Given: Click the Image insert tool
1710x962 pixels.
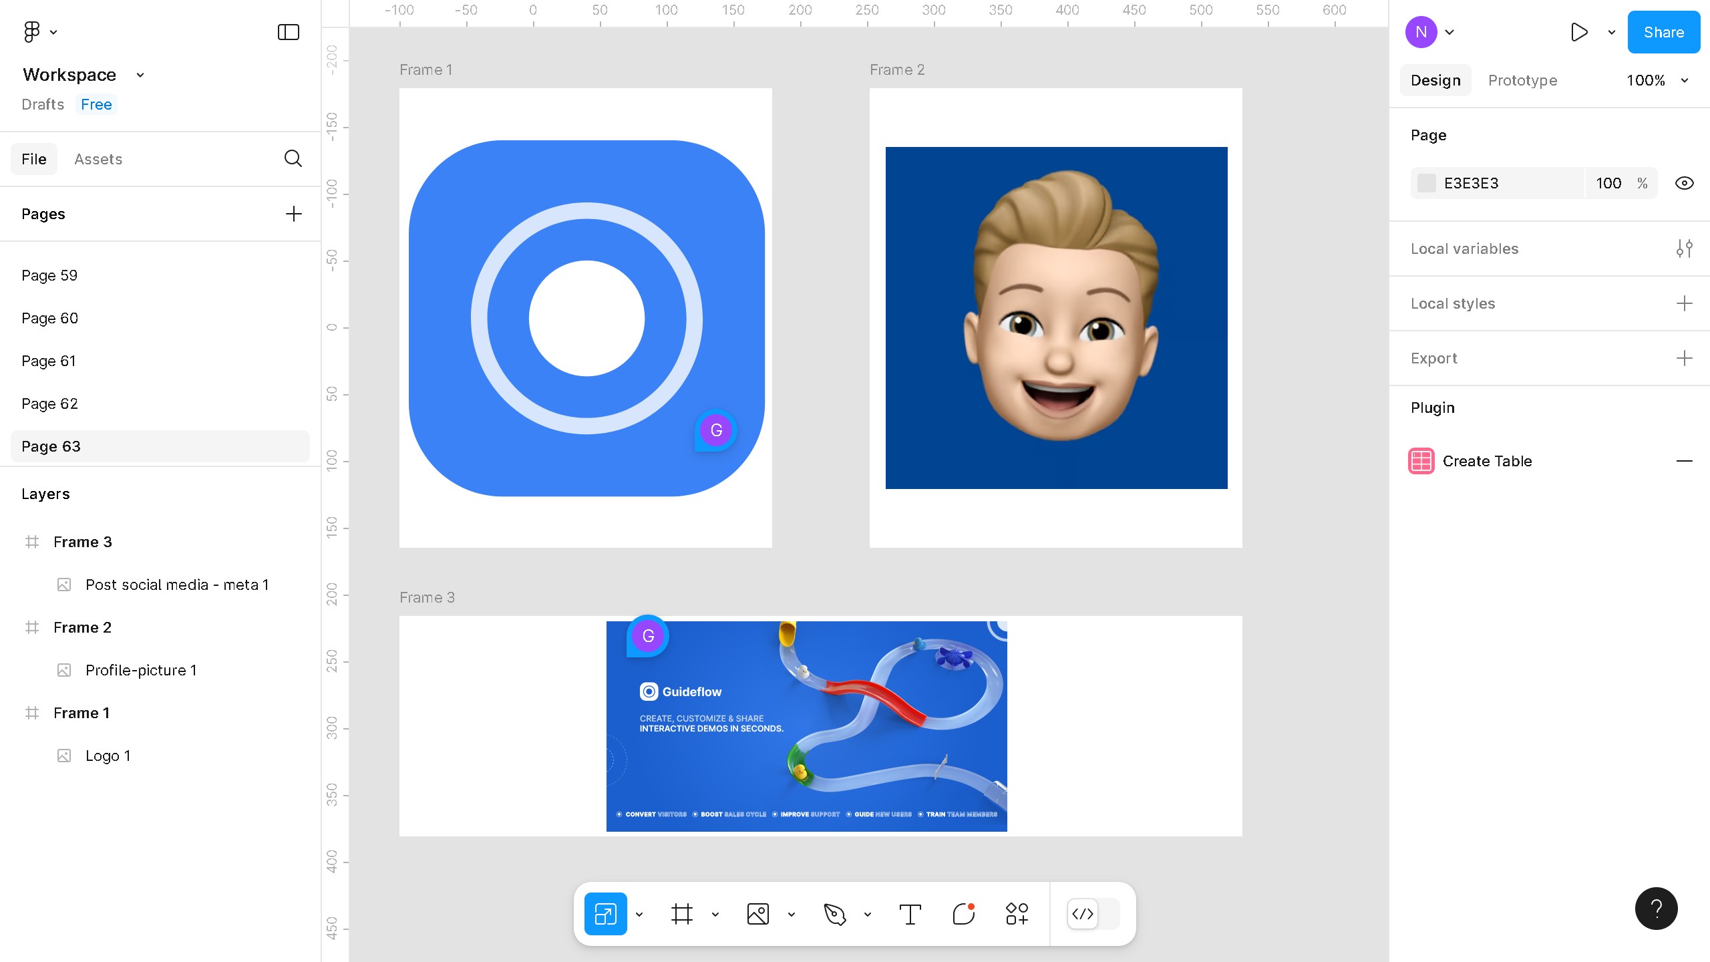Looking at the screenshot, I should click(757, 914).
